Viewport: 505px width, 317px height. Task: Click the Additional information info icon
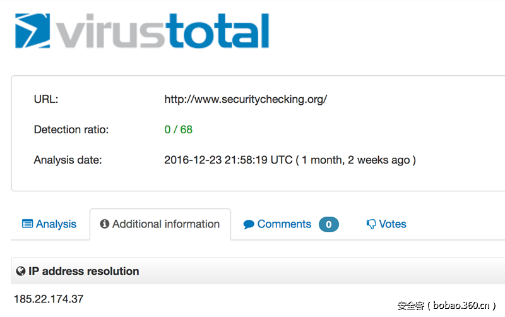pyautogui.click(x=105, y=224)
